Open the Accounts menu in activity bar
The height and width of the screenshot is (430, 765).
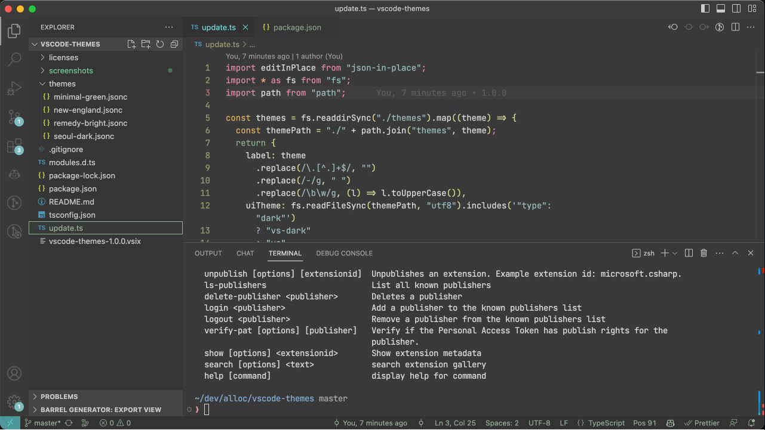pos(14,374)
